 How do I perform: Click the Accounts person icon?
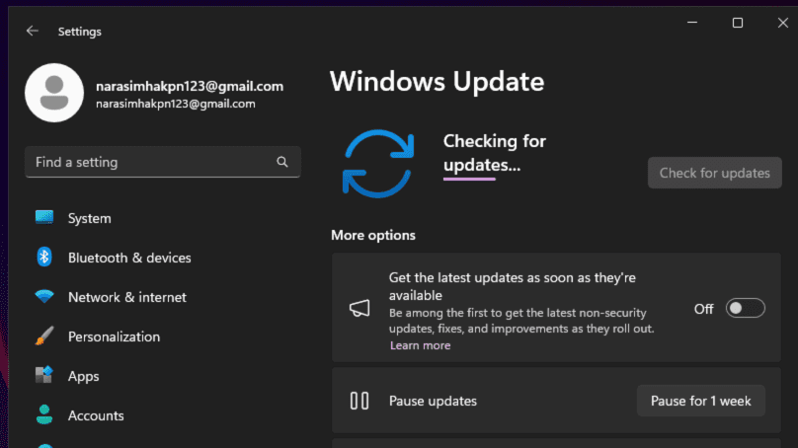(x=43, y=415)
